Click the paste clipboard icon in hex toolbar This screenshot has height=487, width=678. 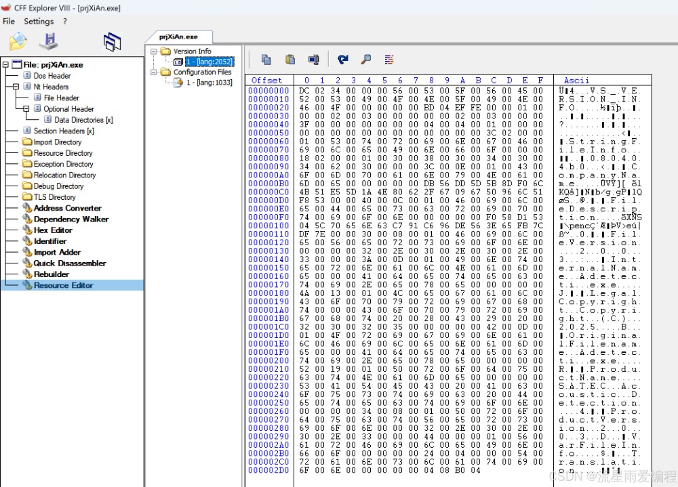coord(290,60)
